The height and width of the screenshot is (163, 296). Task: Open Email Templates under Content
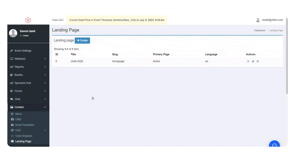(28, 125)
